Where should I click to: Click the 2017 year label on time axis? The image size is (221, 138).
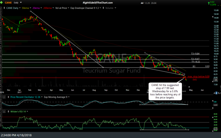(x=19, y=92)
